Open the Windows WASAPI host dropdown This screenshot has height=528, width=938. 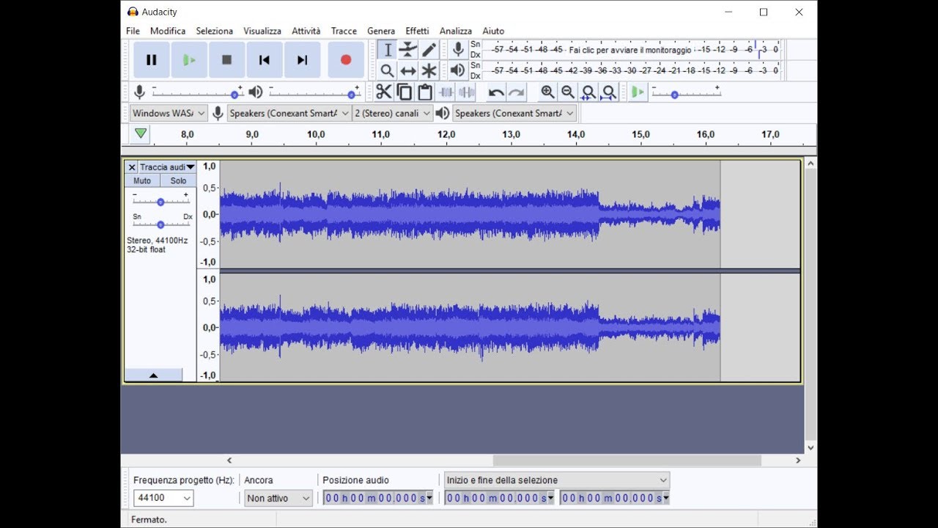[169, 113]
